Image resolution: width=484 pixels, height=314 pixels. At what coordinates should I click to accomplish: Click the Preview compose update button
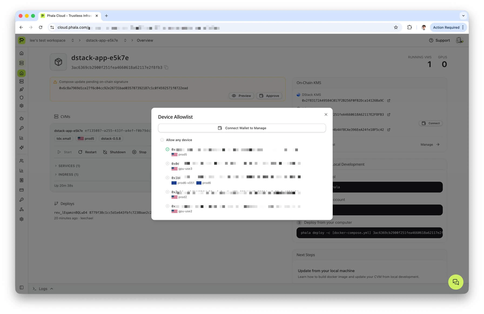pos(241,96)
